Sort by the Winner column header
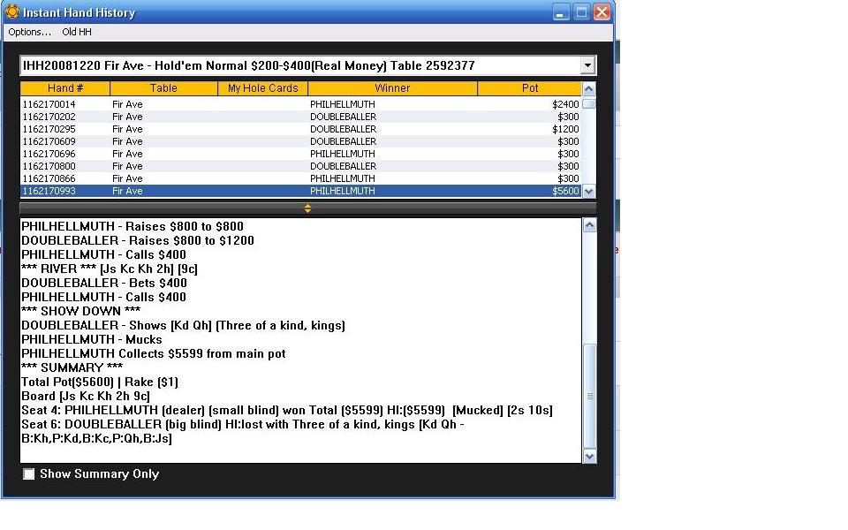Image resolution: width=848 pixels, height=530 pixels. (x=392, y=88)
